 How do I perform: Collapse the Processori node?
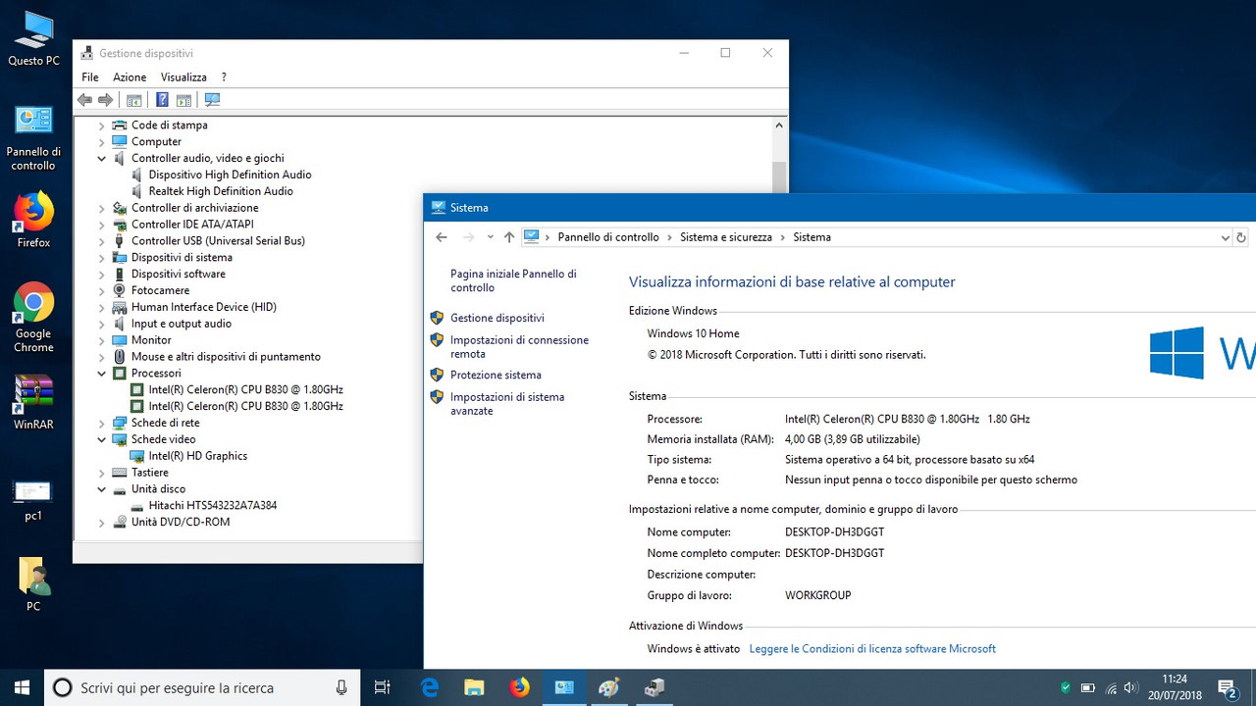click(101, 374)
